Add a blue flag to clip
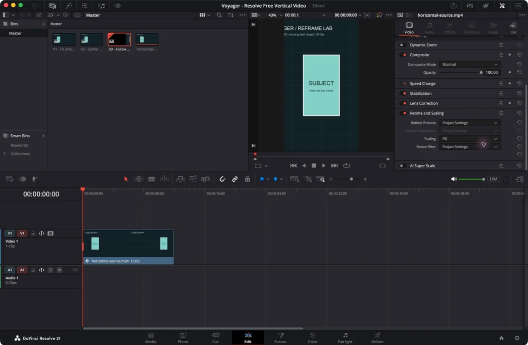528x345 pixels. click(x=262, y=179)
